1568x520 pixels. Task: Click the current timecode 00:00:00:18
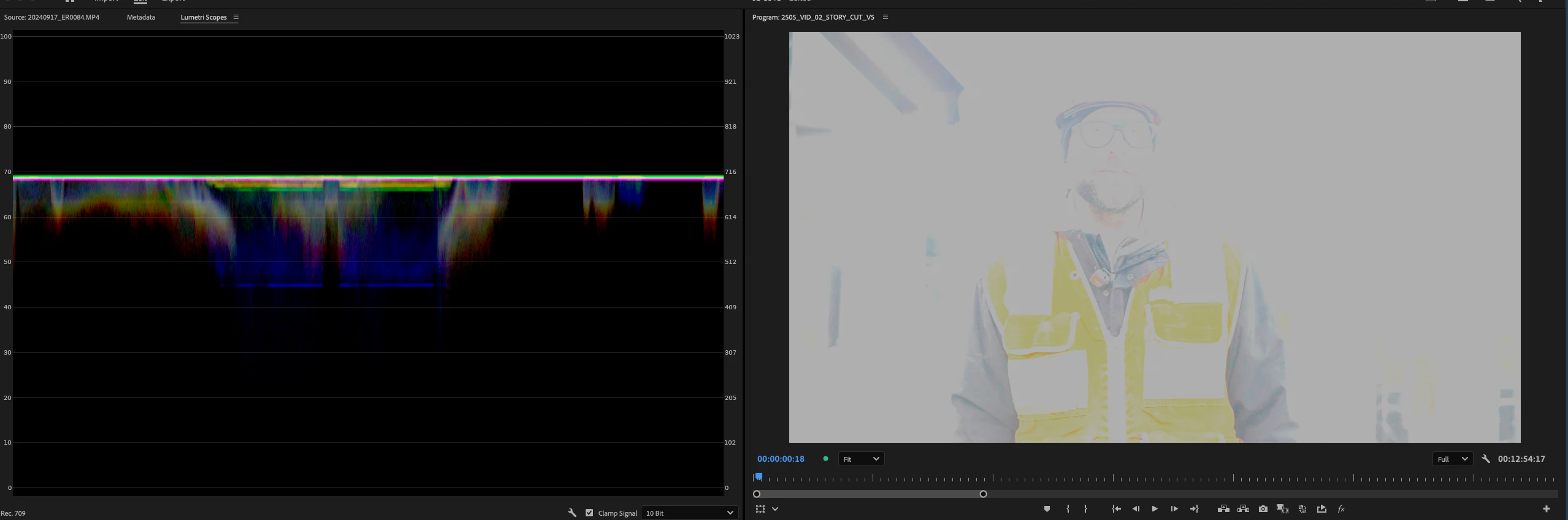tap(781, 459)
